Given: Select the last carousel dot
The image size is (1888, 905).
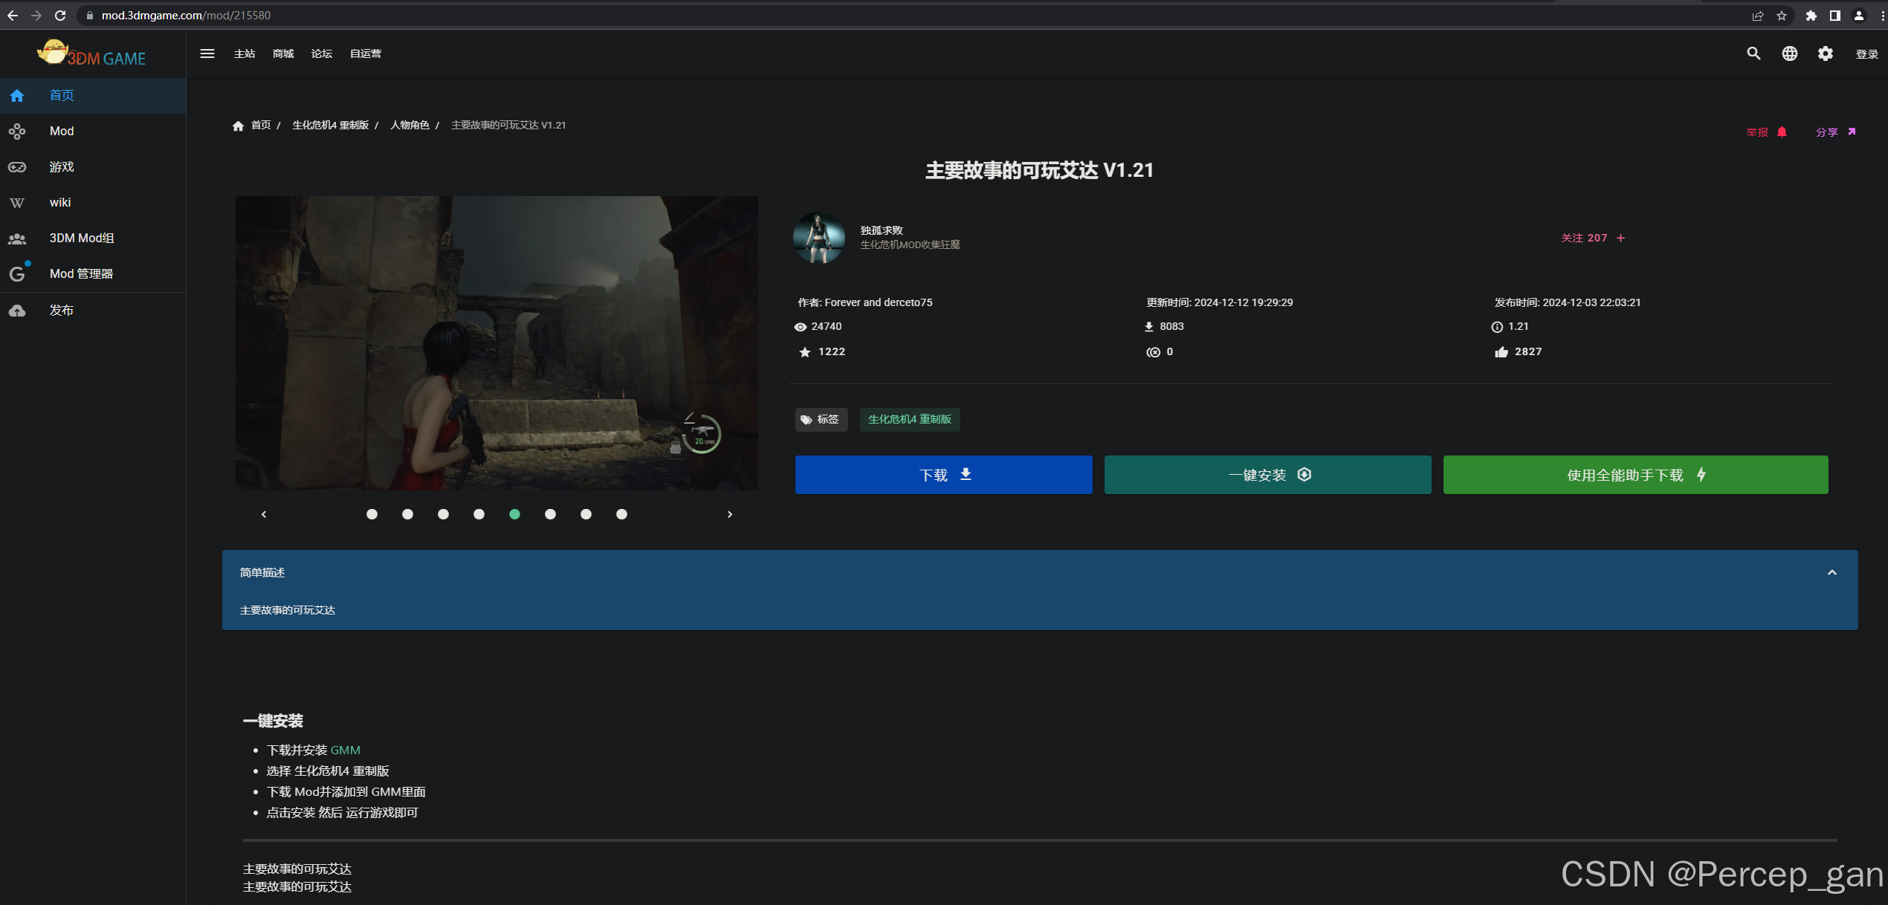Looking at the screenshot, I should 621,514.
